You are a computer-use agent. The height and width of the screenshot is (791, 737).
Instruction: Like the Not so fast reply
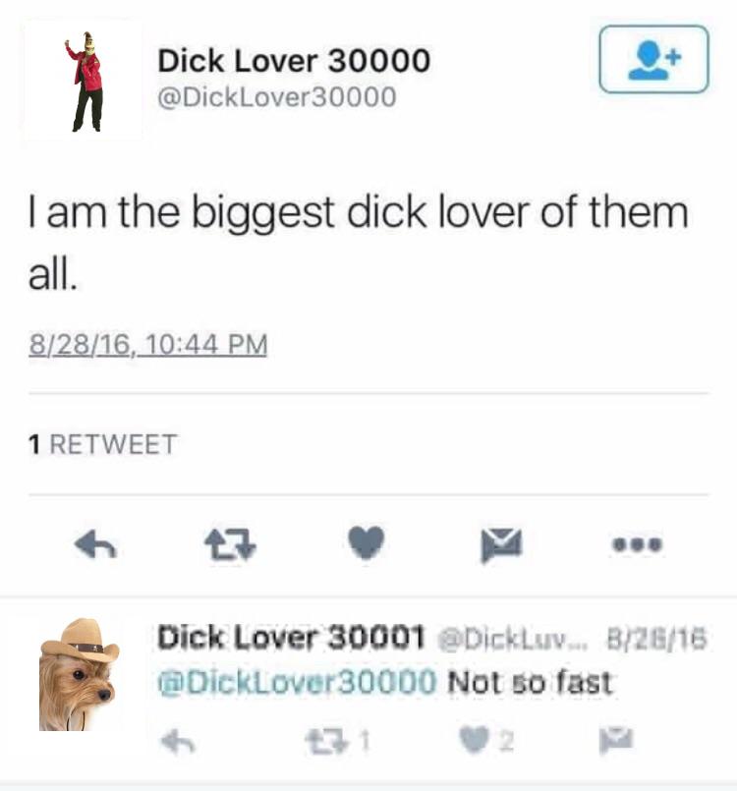click(x=475, y=740)
